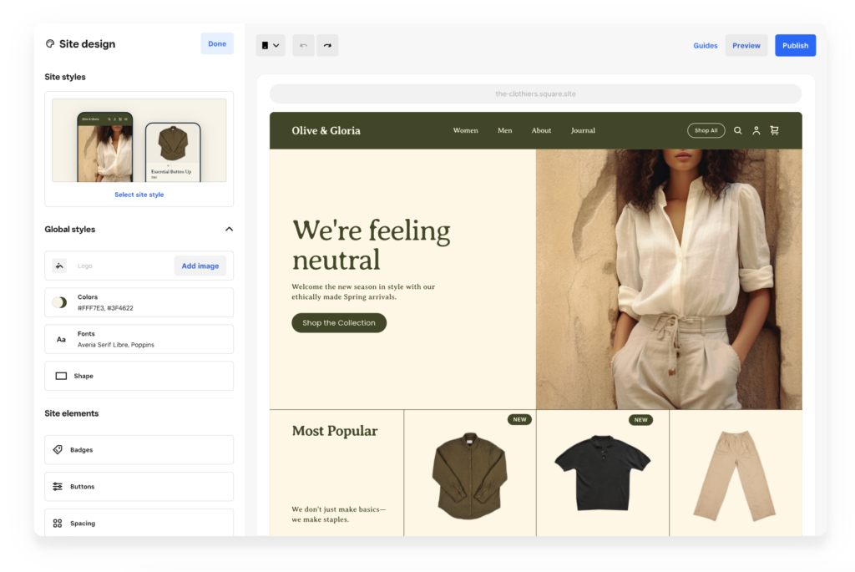Select the Women menu item

click(465, 130)
